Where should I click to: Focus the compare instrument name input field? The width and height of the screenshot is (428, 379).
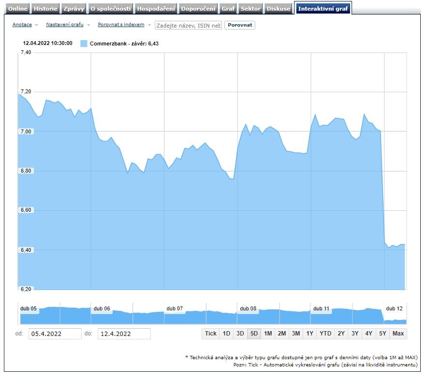coord(188,25)
